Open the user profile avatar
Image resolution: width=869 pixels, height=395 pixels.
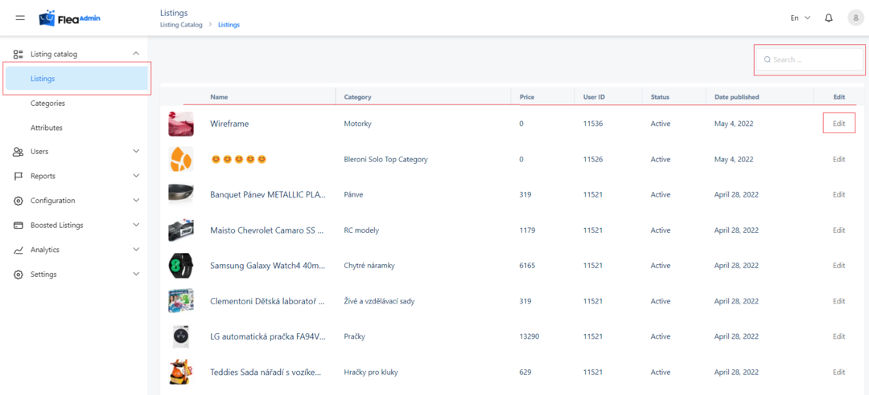coord(855,18)
